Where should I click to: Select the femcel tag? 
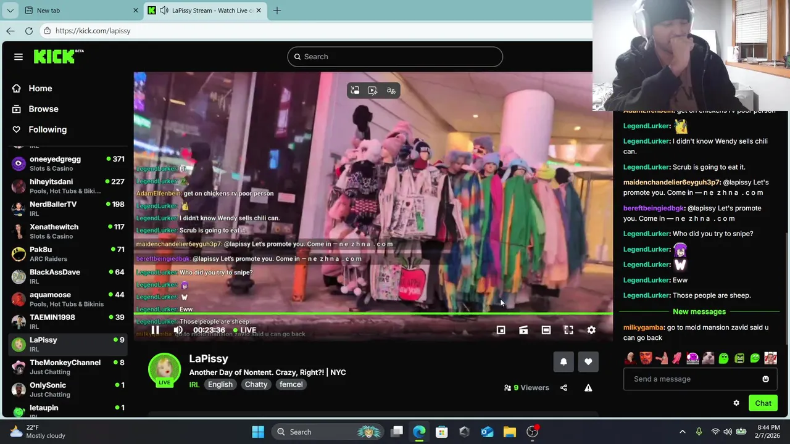click(291, 385)
